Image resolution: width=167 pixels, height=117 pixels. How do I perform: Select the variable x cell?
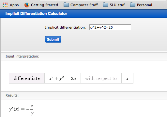pyautogui.click(x=127, y=78)
